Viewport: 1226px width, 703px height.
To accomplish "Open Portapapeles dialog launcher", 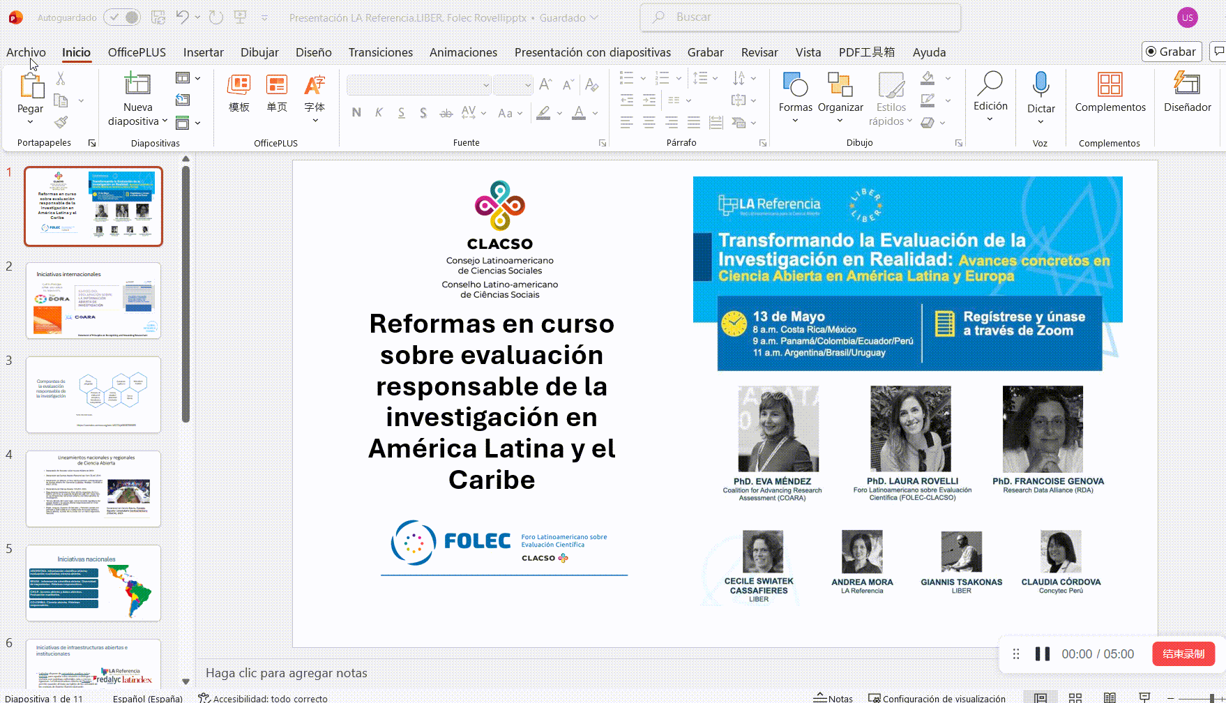I will (x=92, y=143).
